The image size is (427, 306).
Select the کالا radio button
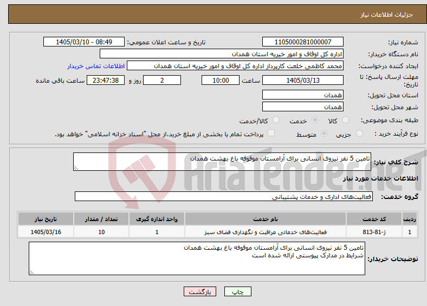point(345,120)
